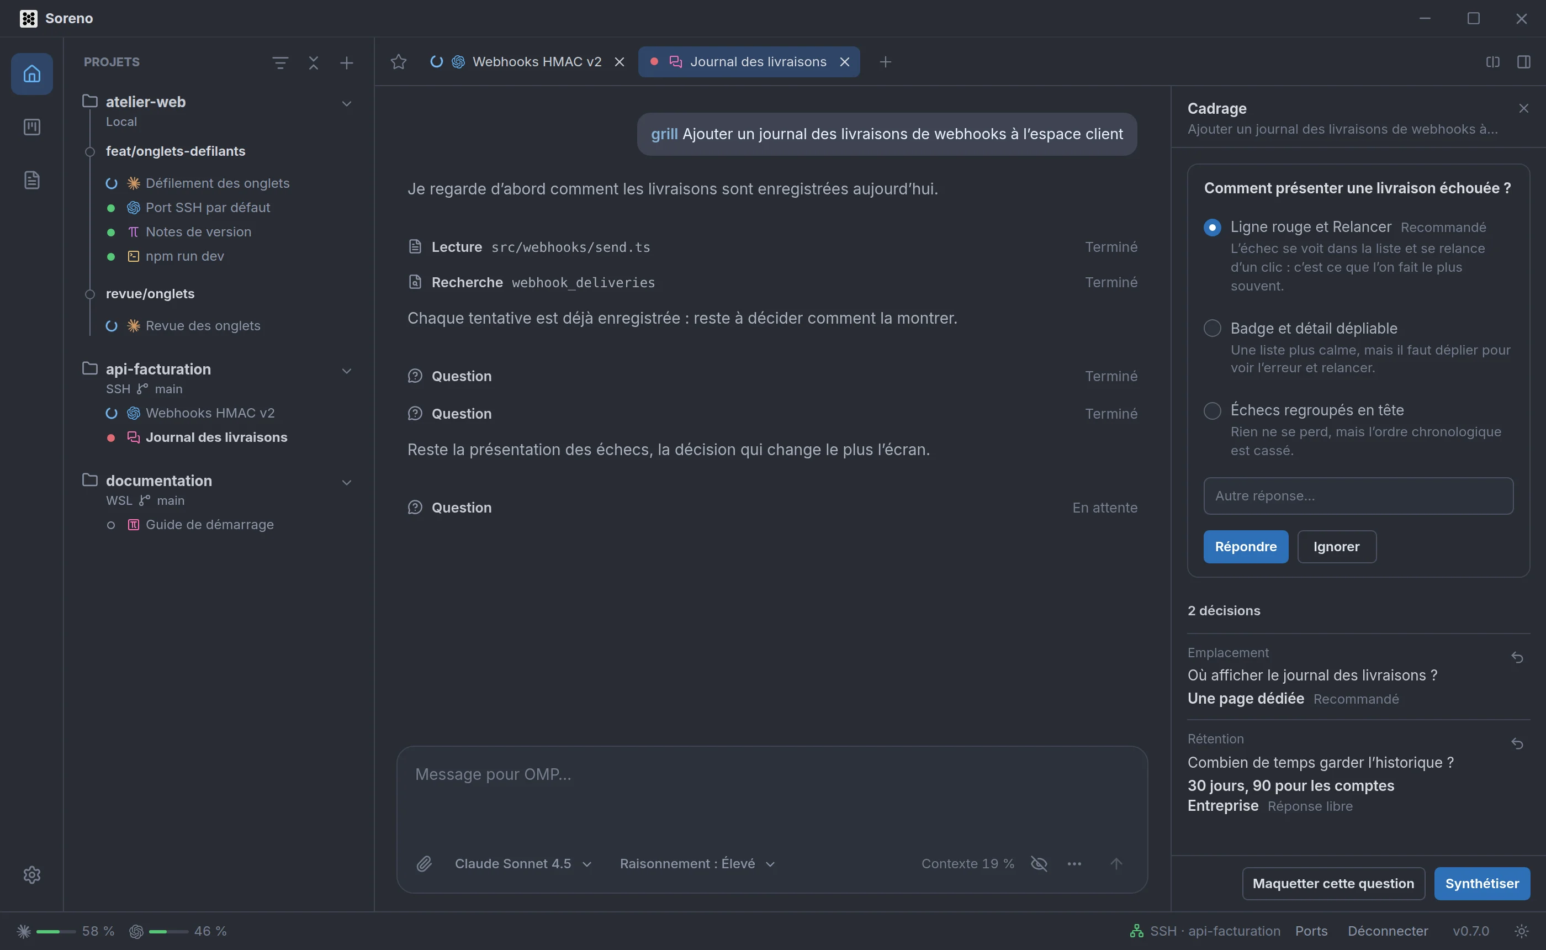Close the Cadrage panel
Viewport: 1546px width, 950px height.
(x=1524, y=109)
